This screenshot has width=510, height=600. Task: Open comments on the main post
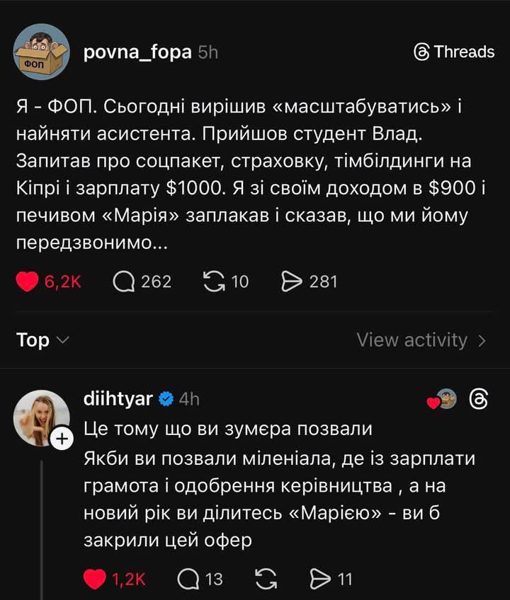[x=124, y=282]
